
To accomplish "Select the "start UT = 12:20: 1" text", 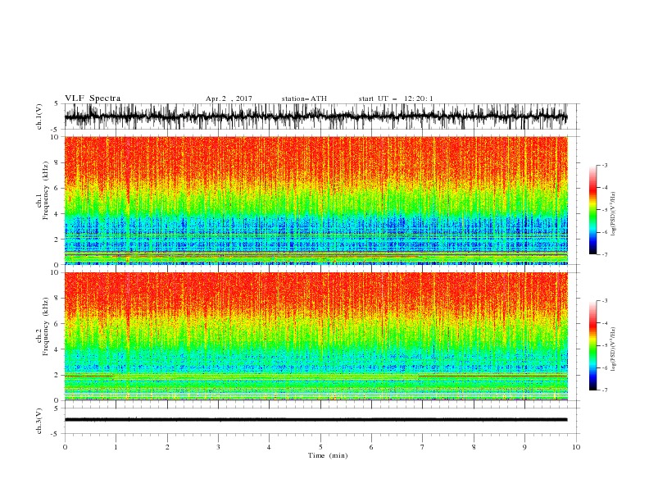I will [x=396, y=98].
